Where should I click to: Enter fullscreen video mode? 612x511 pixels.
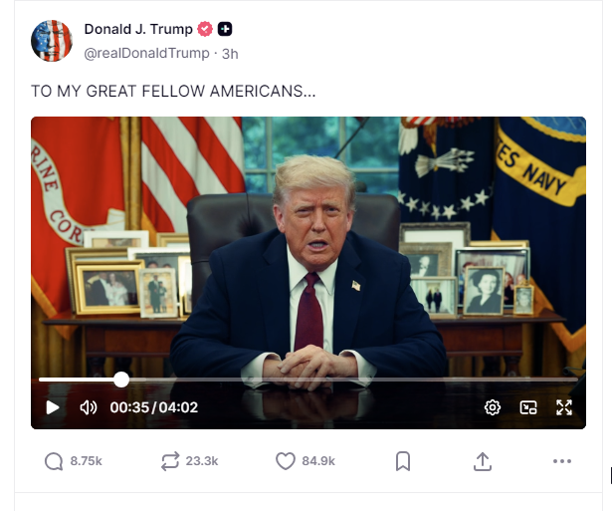pos(564,407)
